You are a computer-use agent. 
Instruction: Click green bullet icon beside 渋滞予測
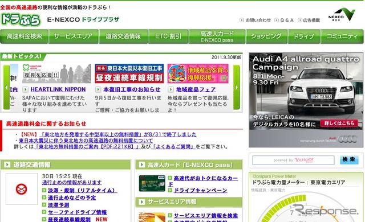[44, 205]
